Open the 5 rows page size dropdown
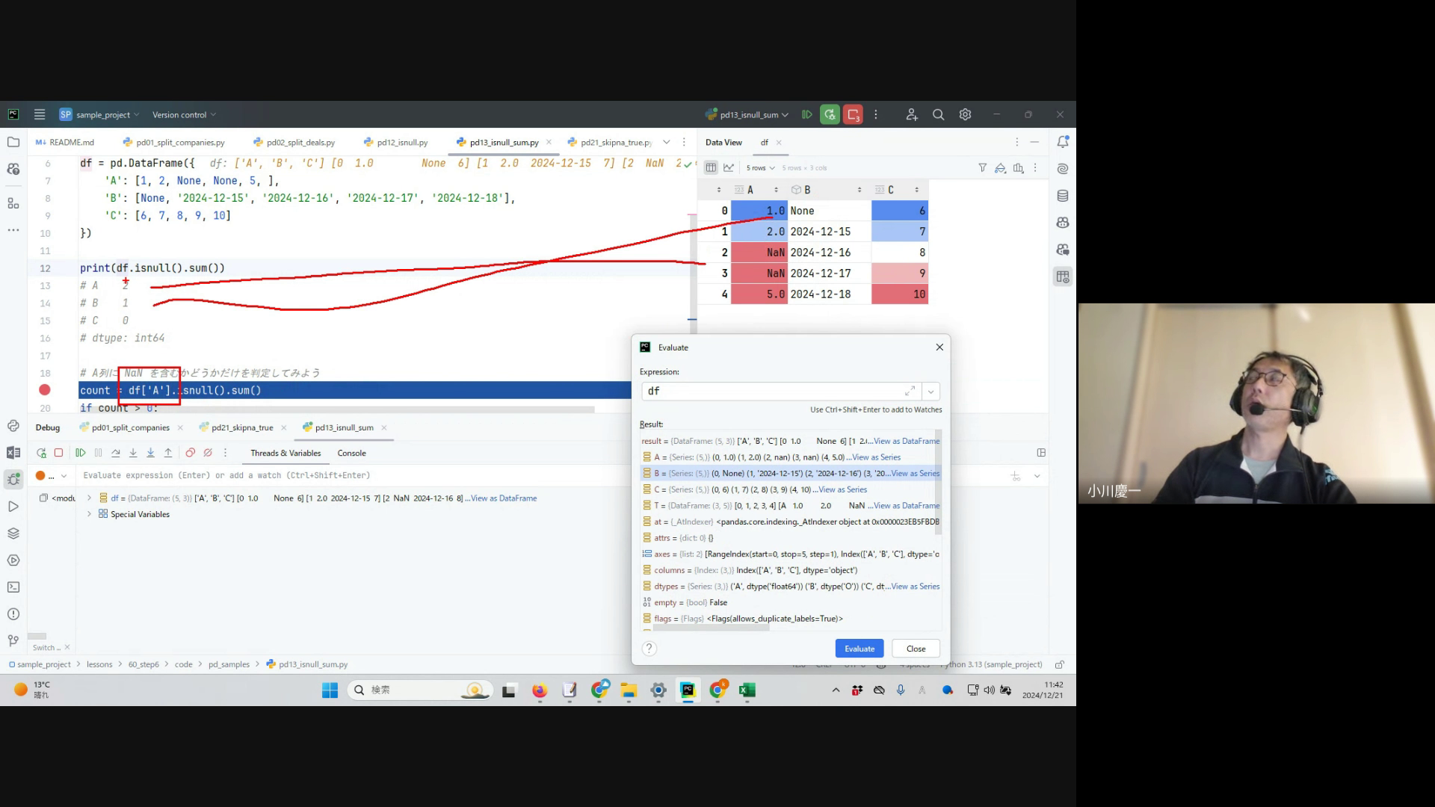Screen dimensions: 1435x807 (x=760, y=168)
